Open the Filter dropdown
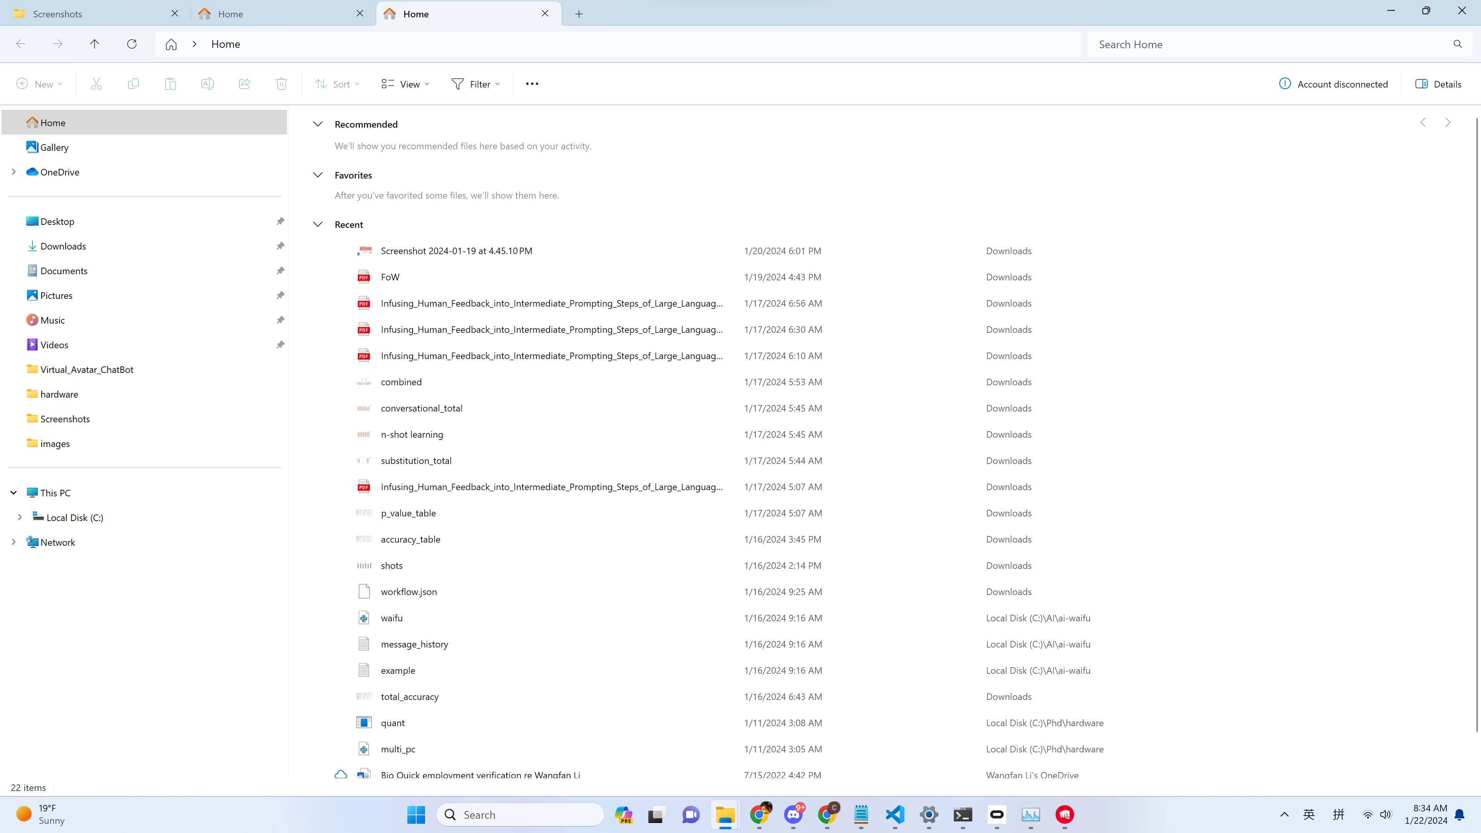Image resolution: width=1481 pixels, height=833 pixels. tap(476, 84)
